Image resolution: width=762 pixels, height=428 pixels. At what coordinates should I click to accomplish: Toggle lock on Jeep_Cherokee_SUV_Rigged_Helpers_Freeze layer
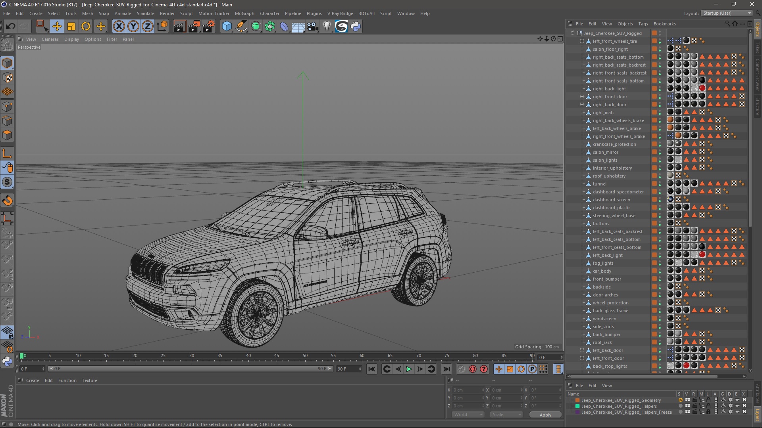tap(708, 412)
